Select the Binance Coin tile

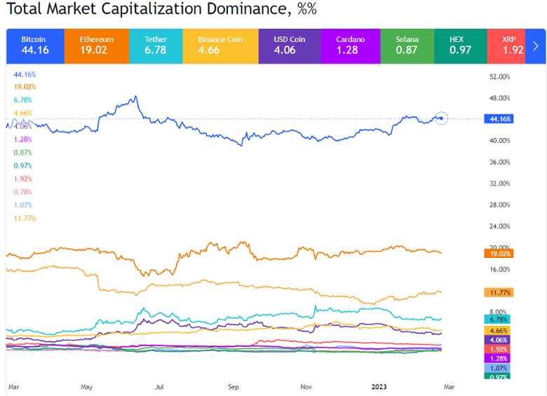click(x=220, y=44)
